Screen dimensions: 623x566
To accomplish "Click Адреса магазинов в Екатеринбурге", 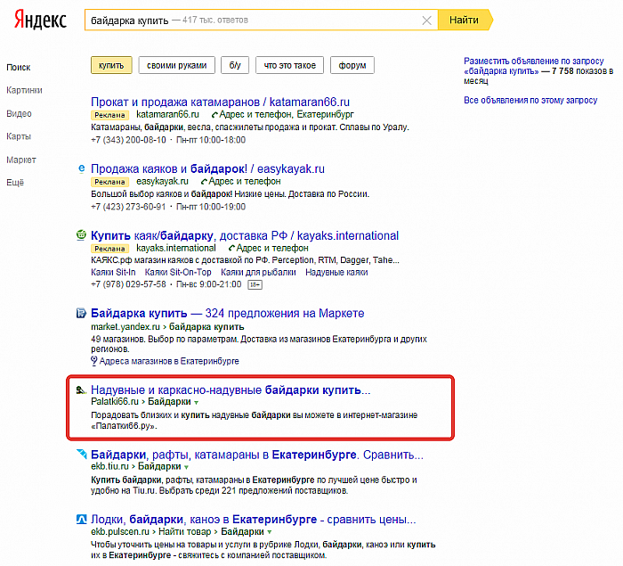I will (169, 361).
